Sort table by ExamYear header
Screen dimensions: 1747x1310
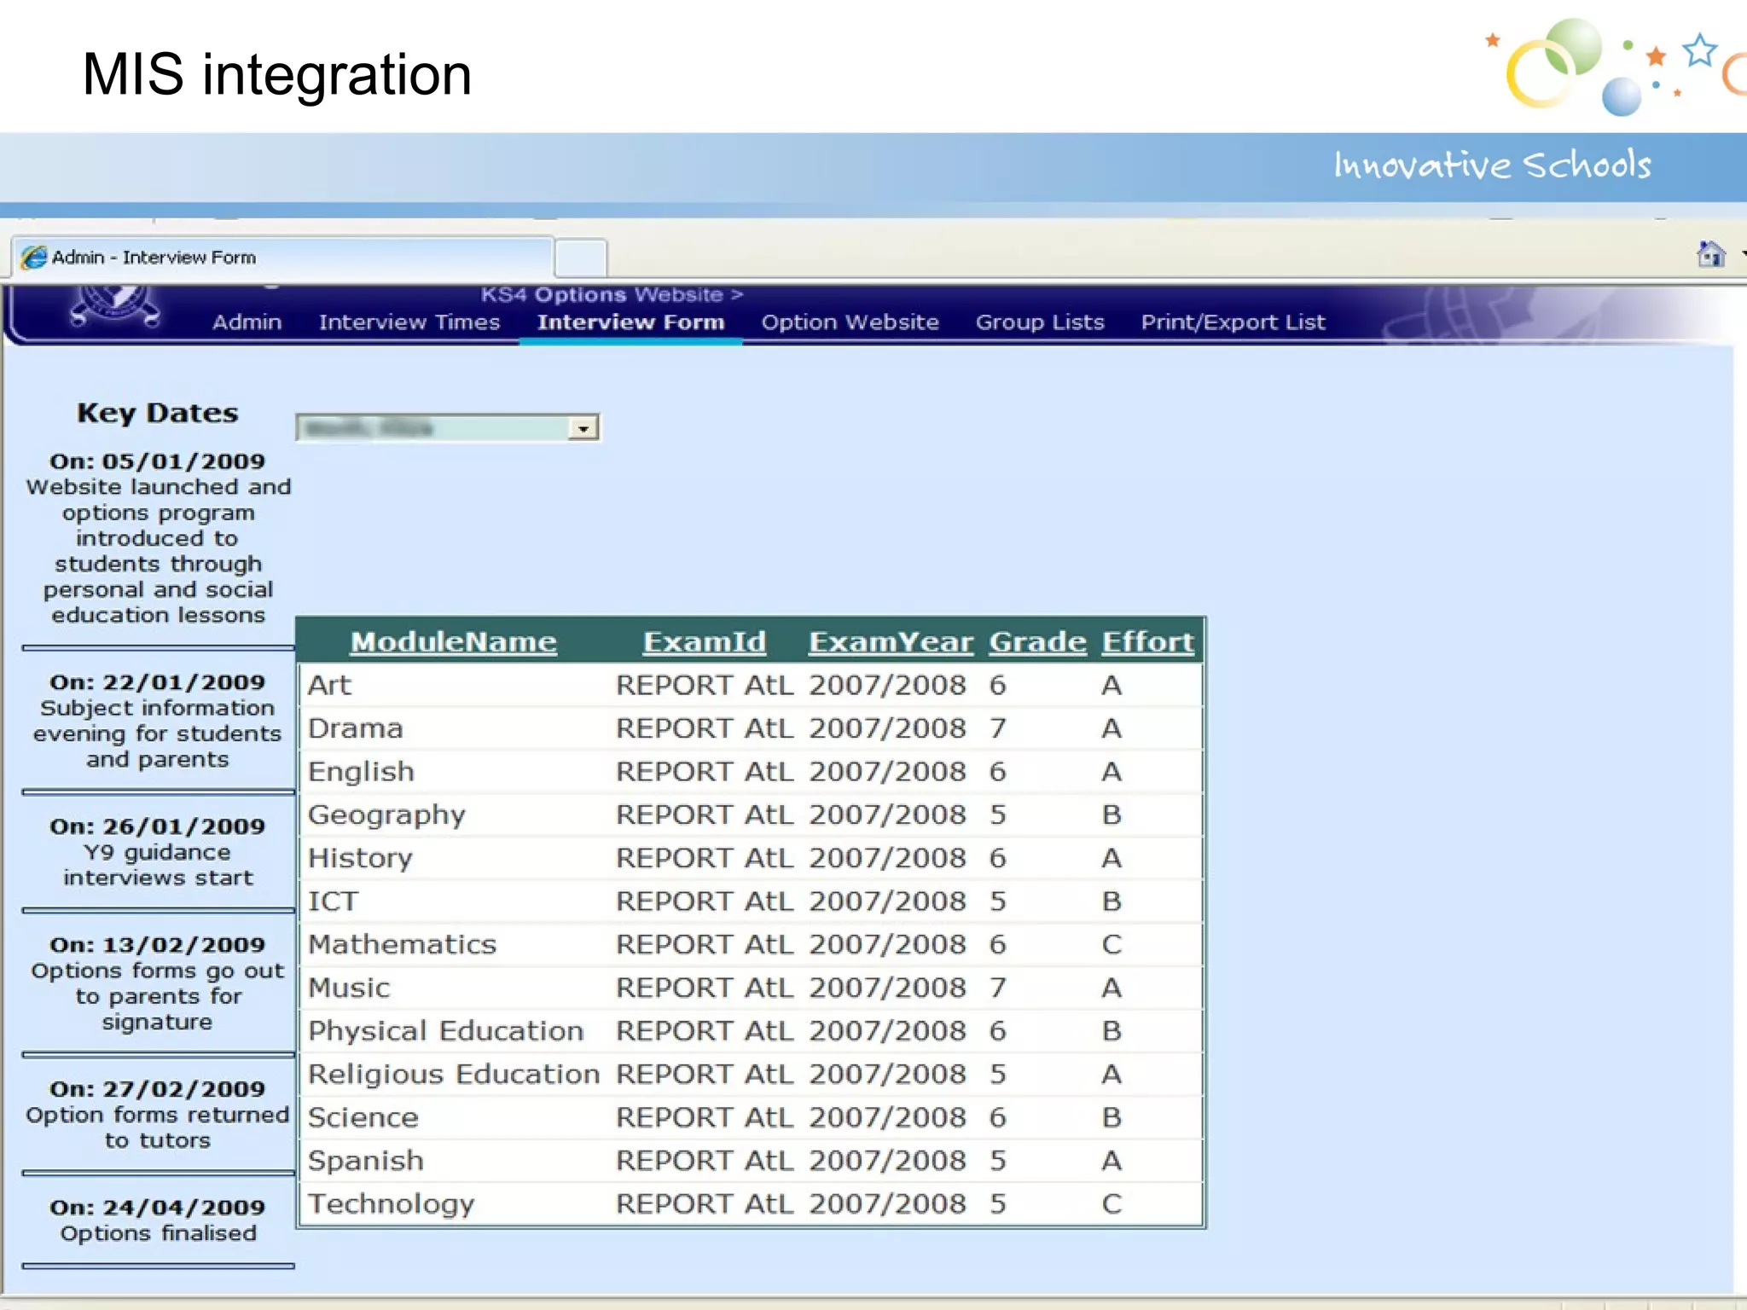(891, 641)
